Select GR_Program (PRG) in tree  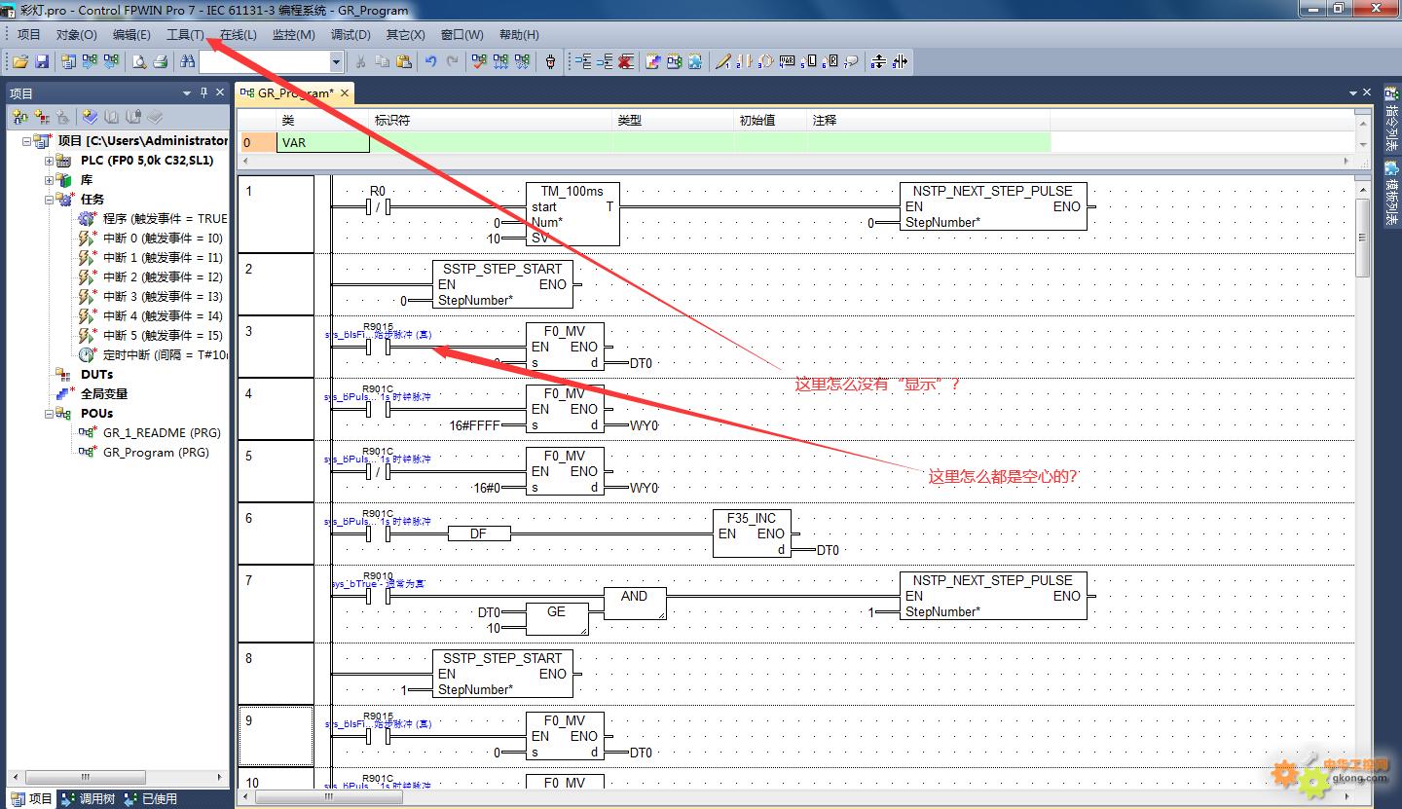click(x=156, y=453)
